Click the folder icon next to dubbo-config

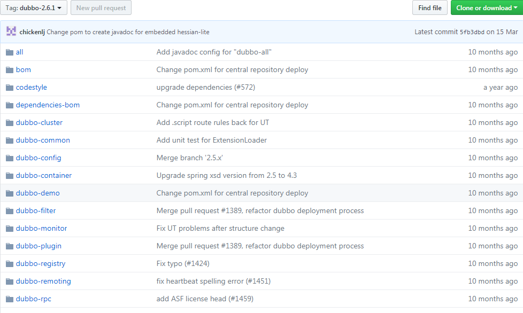pyautogui.click(x=10, y=158)
